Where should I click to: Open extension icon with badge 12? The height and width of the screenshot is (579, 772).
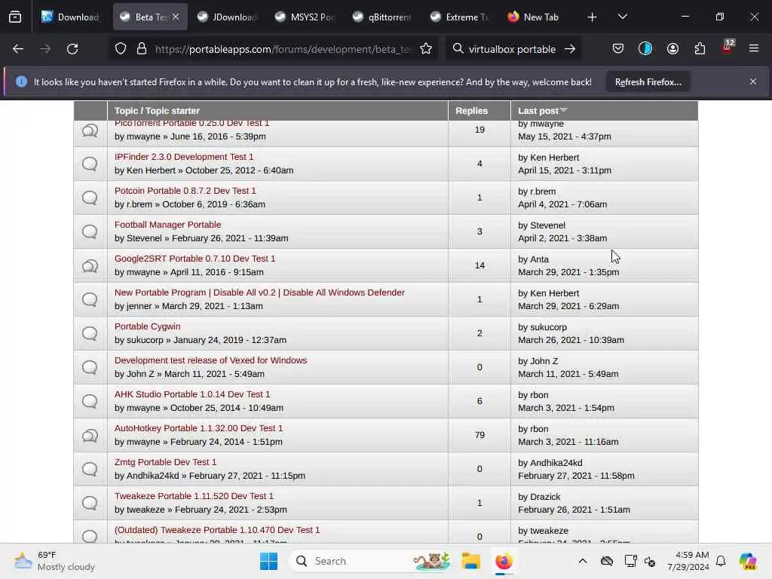tap(728, 47)
